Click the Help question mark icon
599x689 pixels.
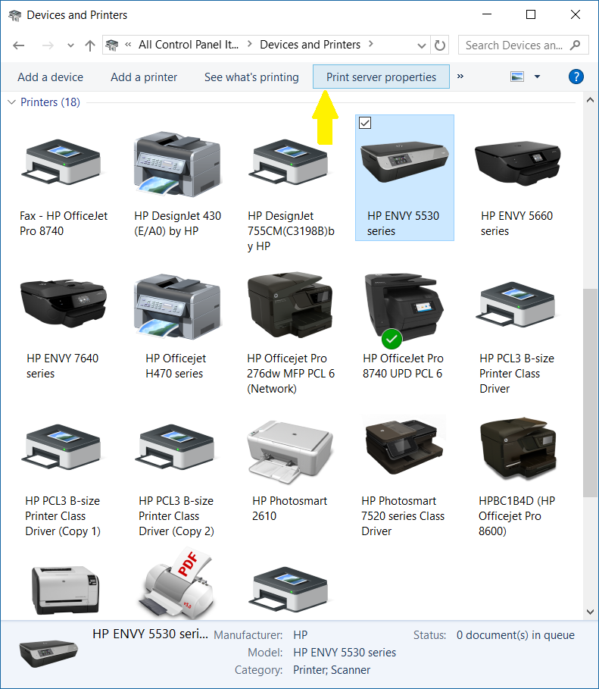pyautogui.click(x=576, y=77)
